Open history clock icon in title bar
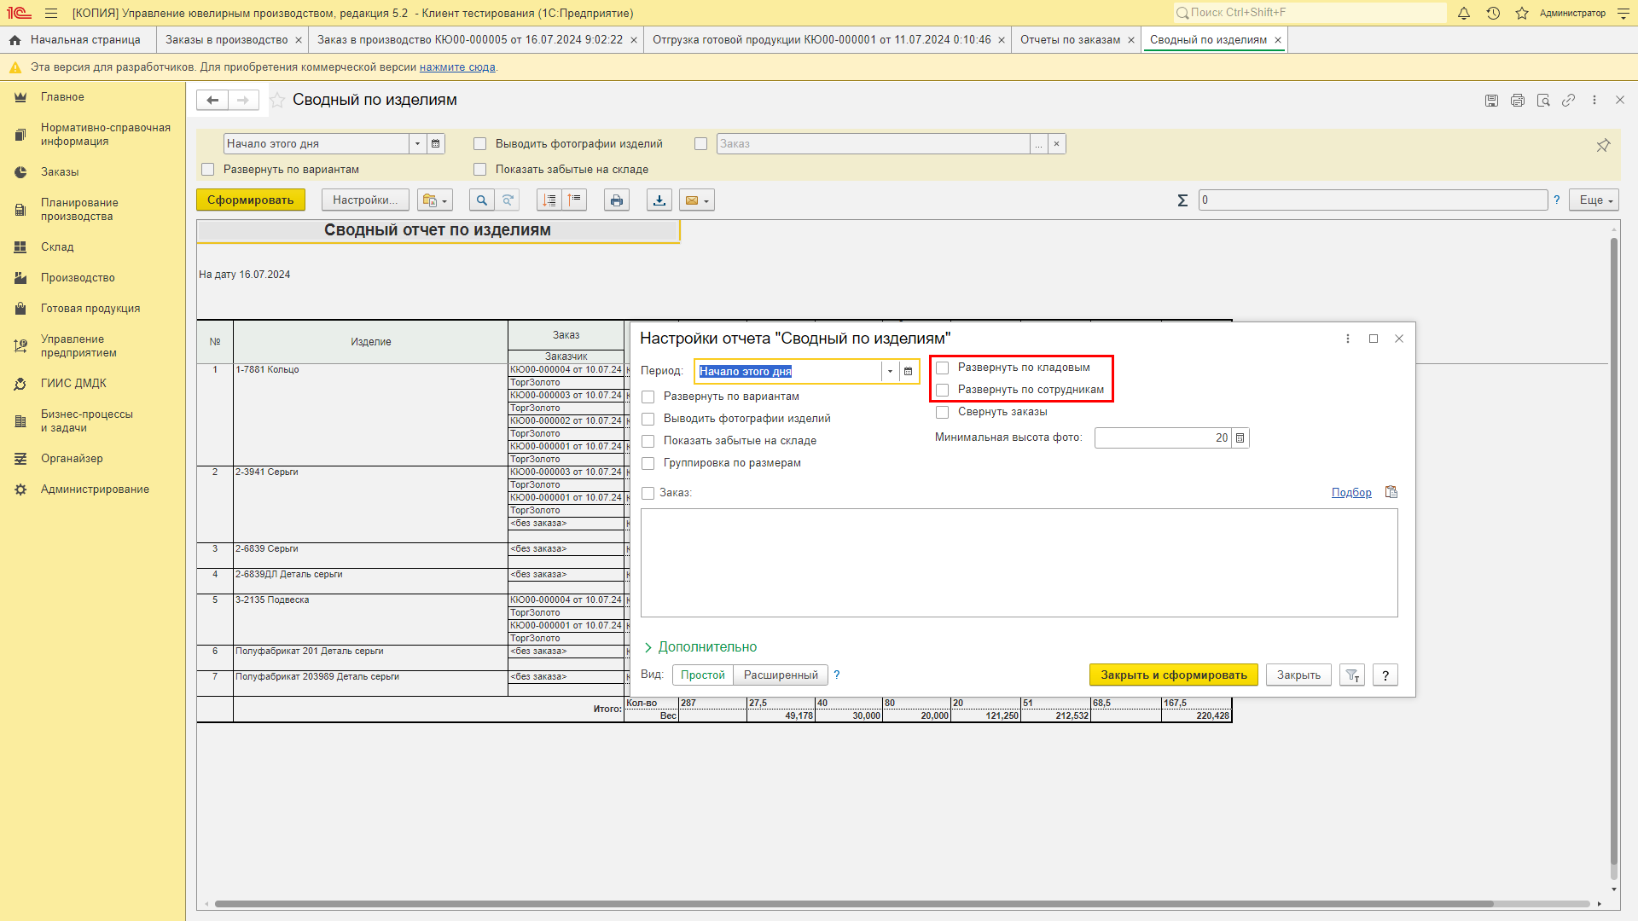Viewport: 1638px width, 921px height. point(1493,13)
